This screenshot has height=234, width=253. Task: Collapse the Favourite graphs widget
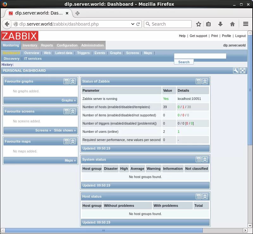click(73, 81)
